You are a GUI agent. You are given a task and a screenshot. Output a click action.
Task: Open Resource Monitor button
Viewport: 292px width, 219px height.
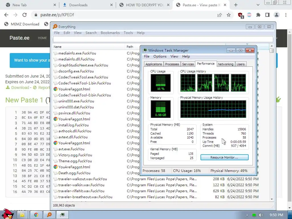pyautogui.click(x=224, y=157)
